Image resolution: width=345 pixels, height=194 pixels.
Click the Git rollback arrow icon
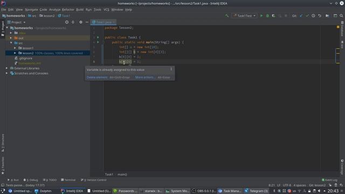[320, 16]
